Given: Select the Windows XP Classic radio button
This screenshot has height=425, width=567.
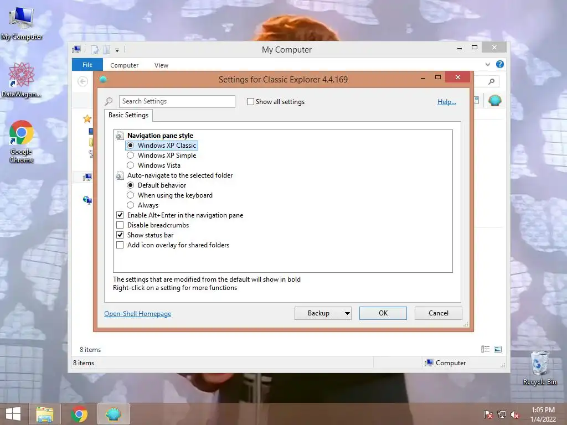Looking at the screenshot, I should coord(131,146).
